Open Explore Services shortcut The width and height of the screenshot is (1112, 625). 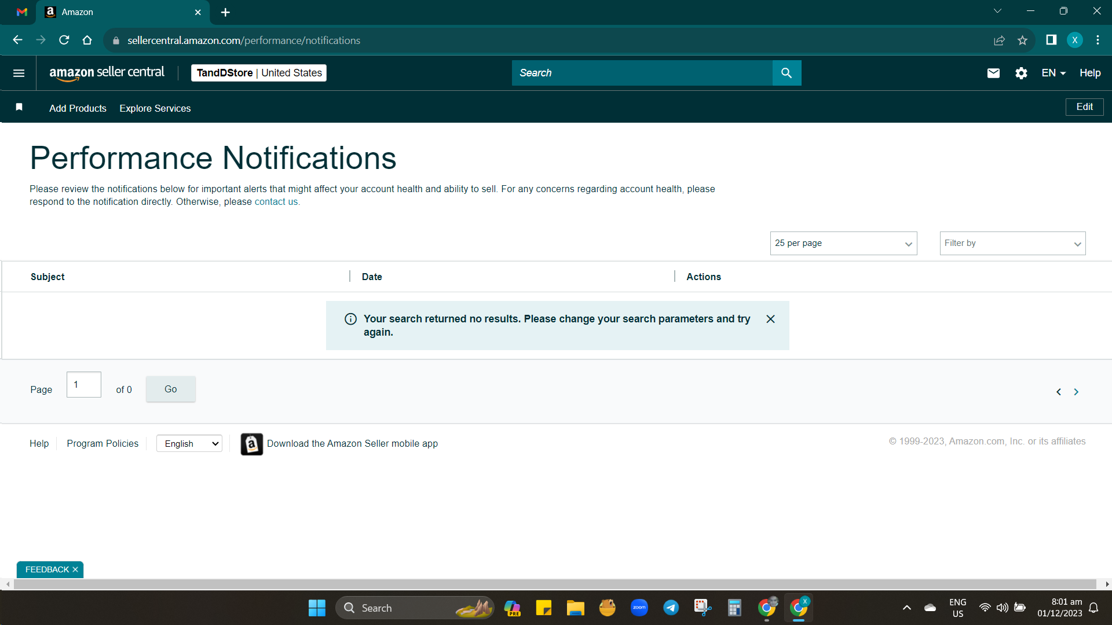click(155, 108)
